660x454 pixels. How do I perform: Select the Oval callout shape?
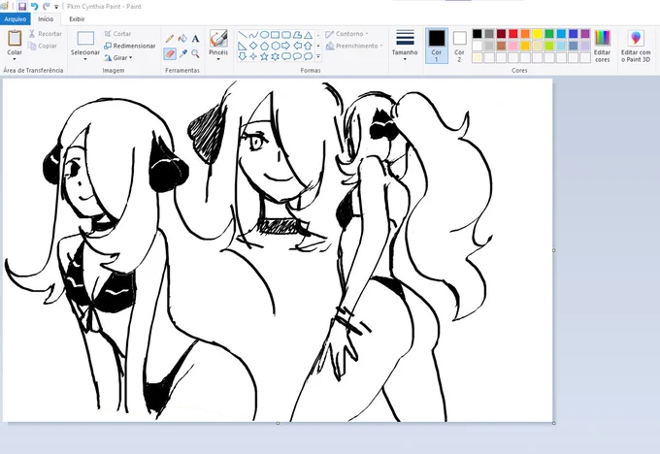(x=297, y=56)
